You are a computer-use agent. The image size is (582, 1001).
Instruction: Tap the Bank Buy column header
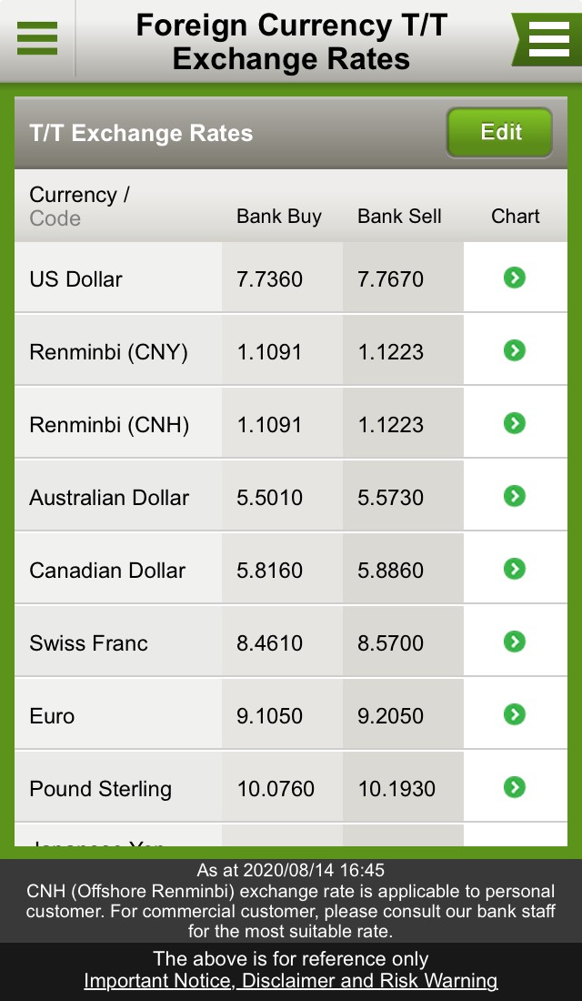tap(279, 217)
